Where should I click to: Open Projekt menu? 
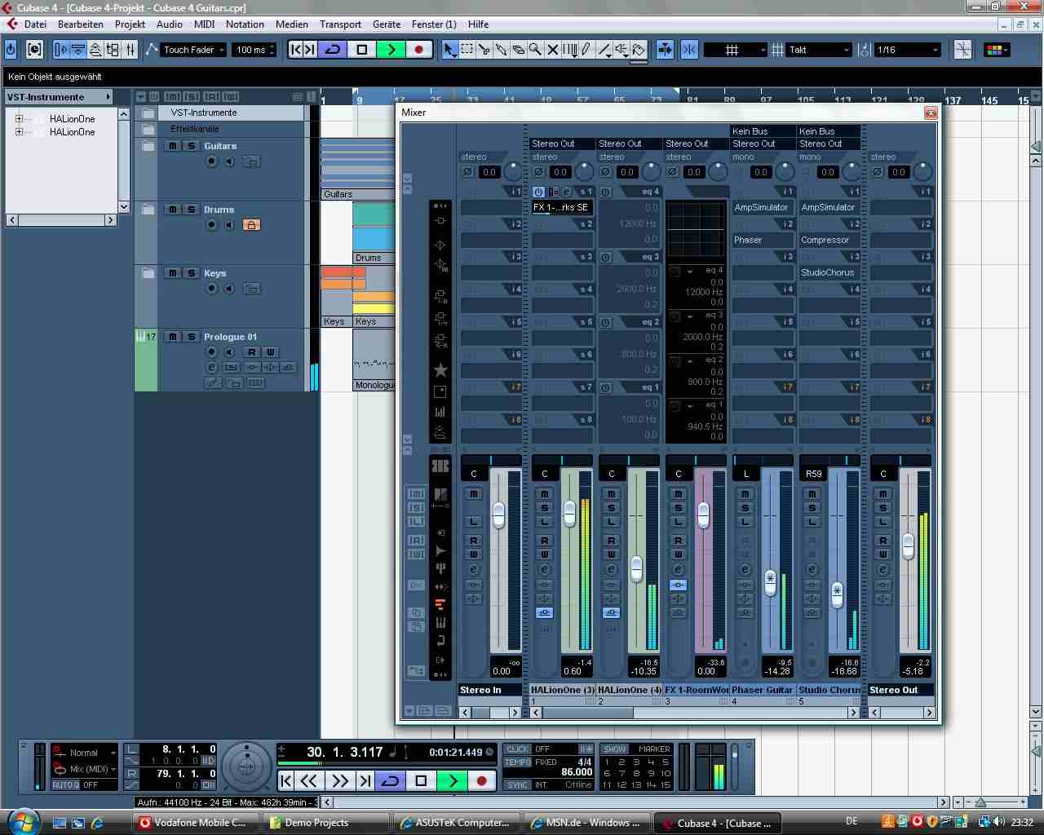coord(130,24)
